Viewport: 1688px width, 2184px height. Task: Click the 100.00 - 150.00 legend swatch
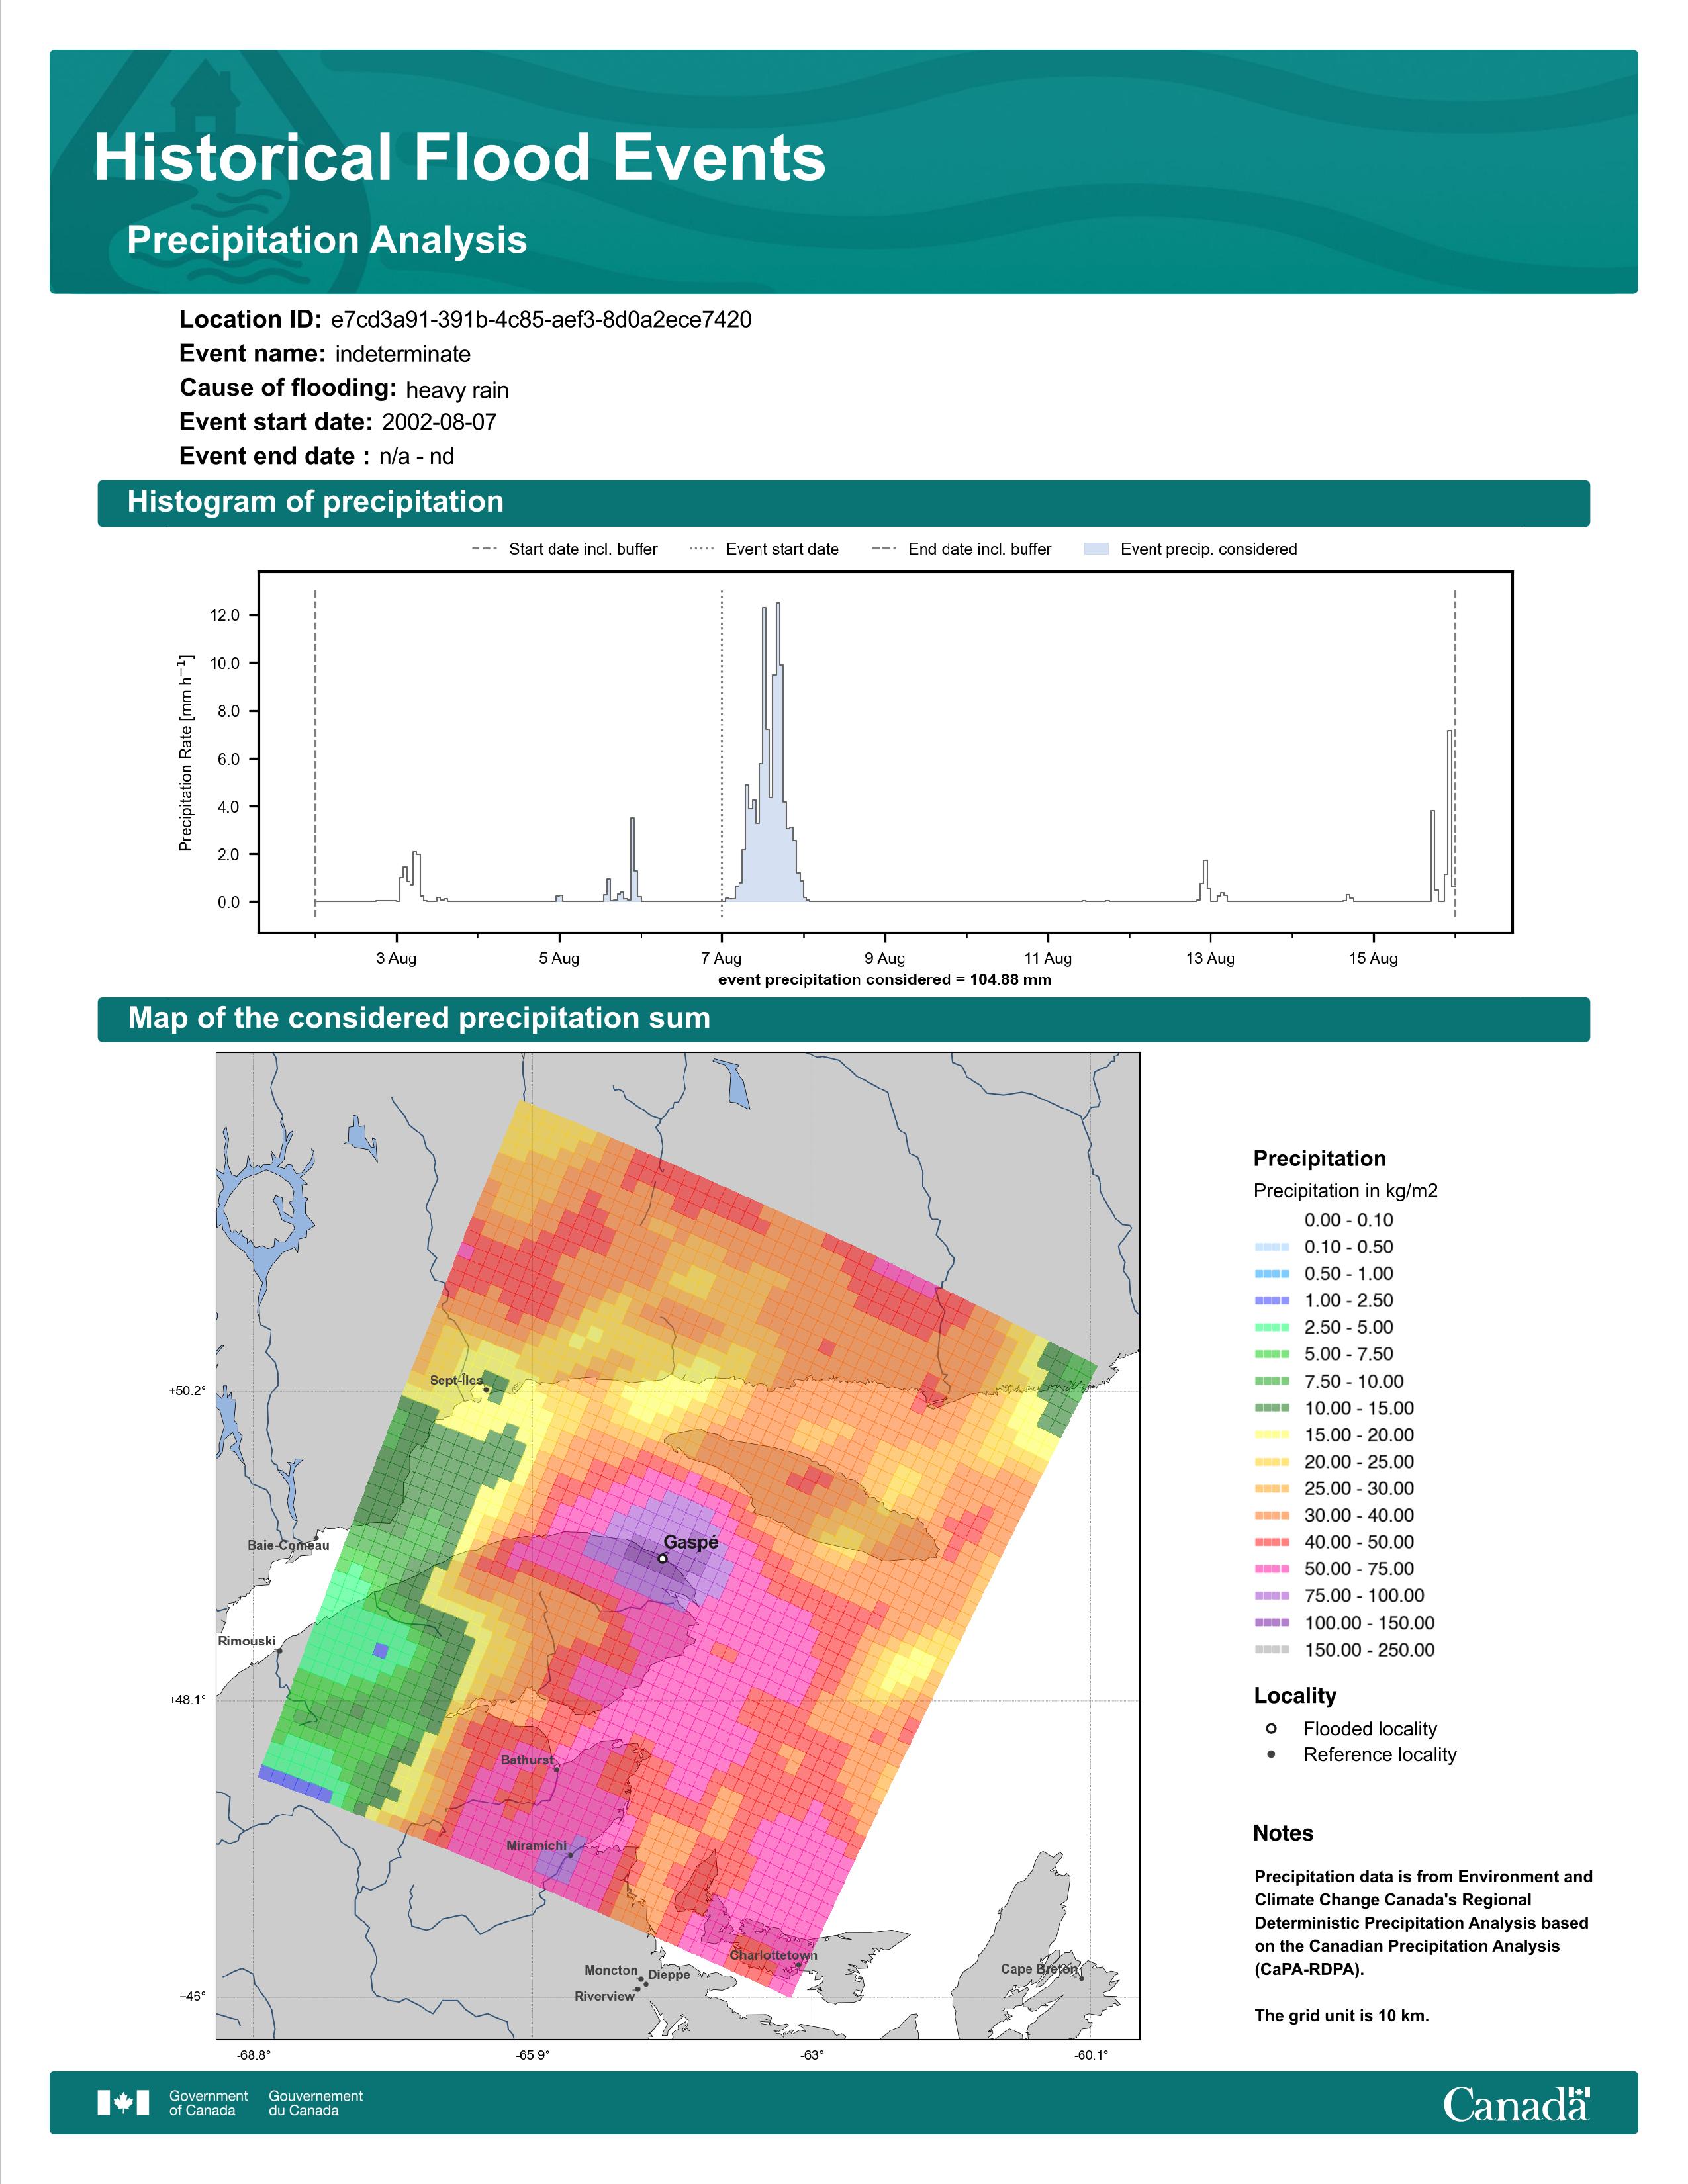[x=1272, y=1622]
